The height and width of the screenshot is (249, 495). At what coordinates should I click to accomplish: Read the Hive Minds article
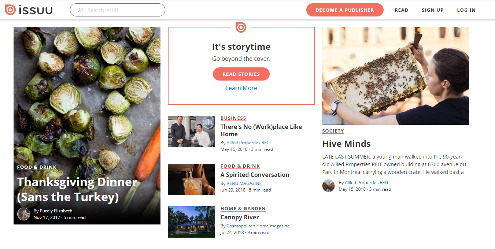(346, 144)
